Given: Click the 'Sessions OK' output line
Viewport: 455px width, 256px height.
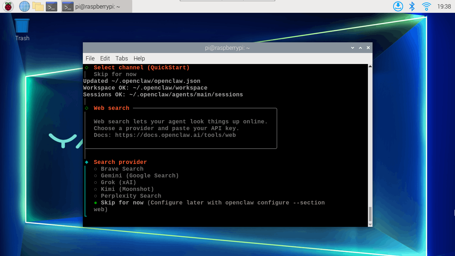Looking at the screenshot, I should [163, 95].
